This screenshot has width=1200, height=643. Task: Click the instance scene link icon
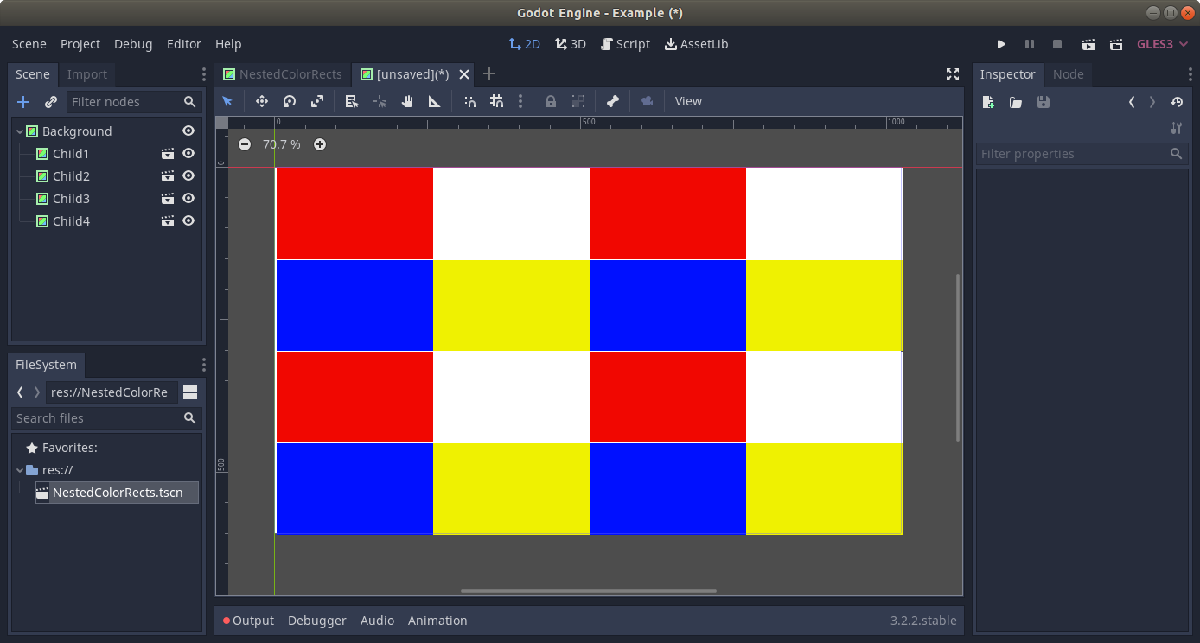(51, 102)
